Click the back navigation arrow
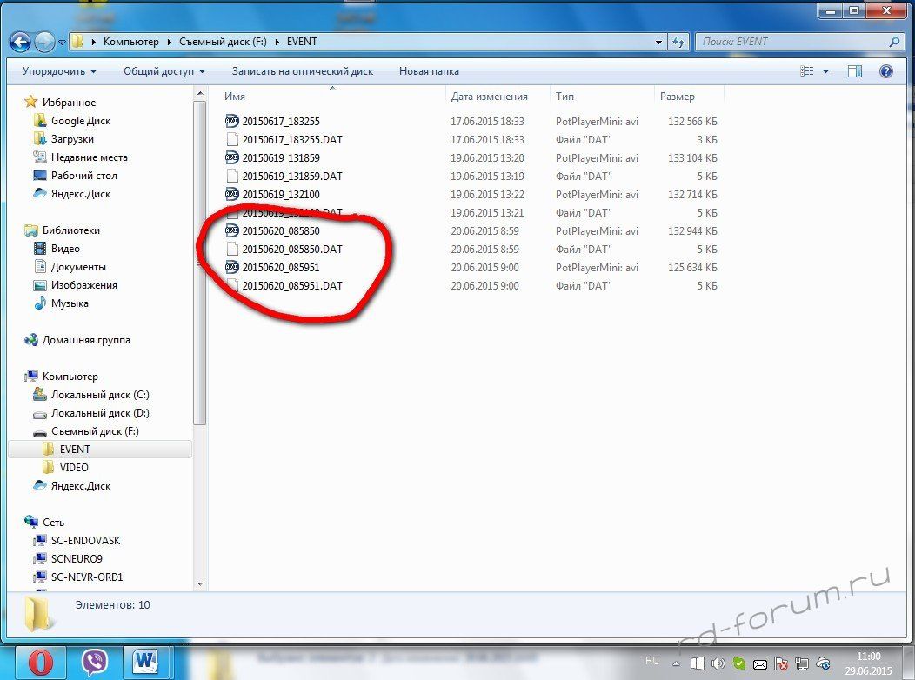This screenshot has height=680, width=915. coord(21,41)
